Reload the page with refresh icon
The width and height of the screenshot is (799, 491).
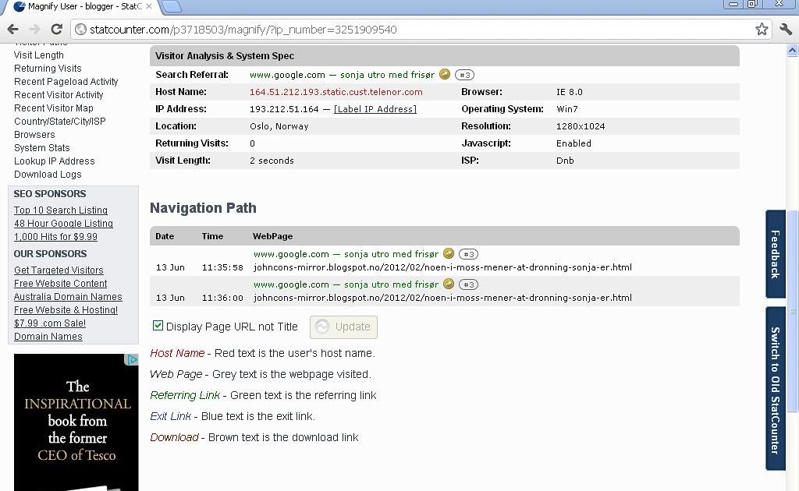[x=56, y=30]
